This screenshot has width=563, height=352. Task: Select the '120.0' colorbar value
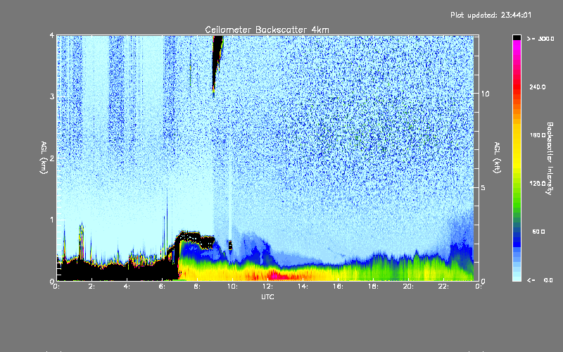[538, 183]
